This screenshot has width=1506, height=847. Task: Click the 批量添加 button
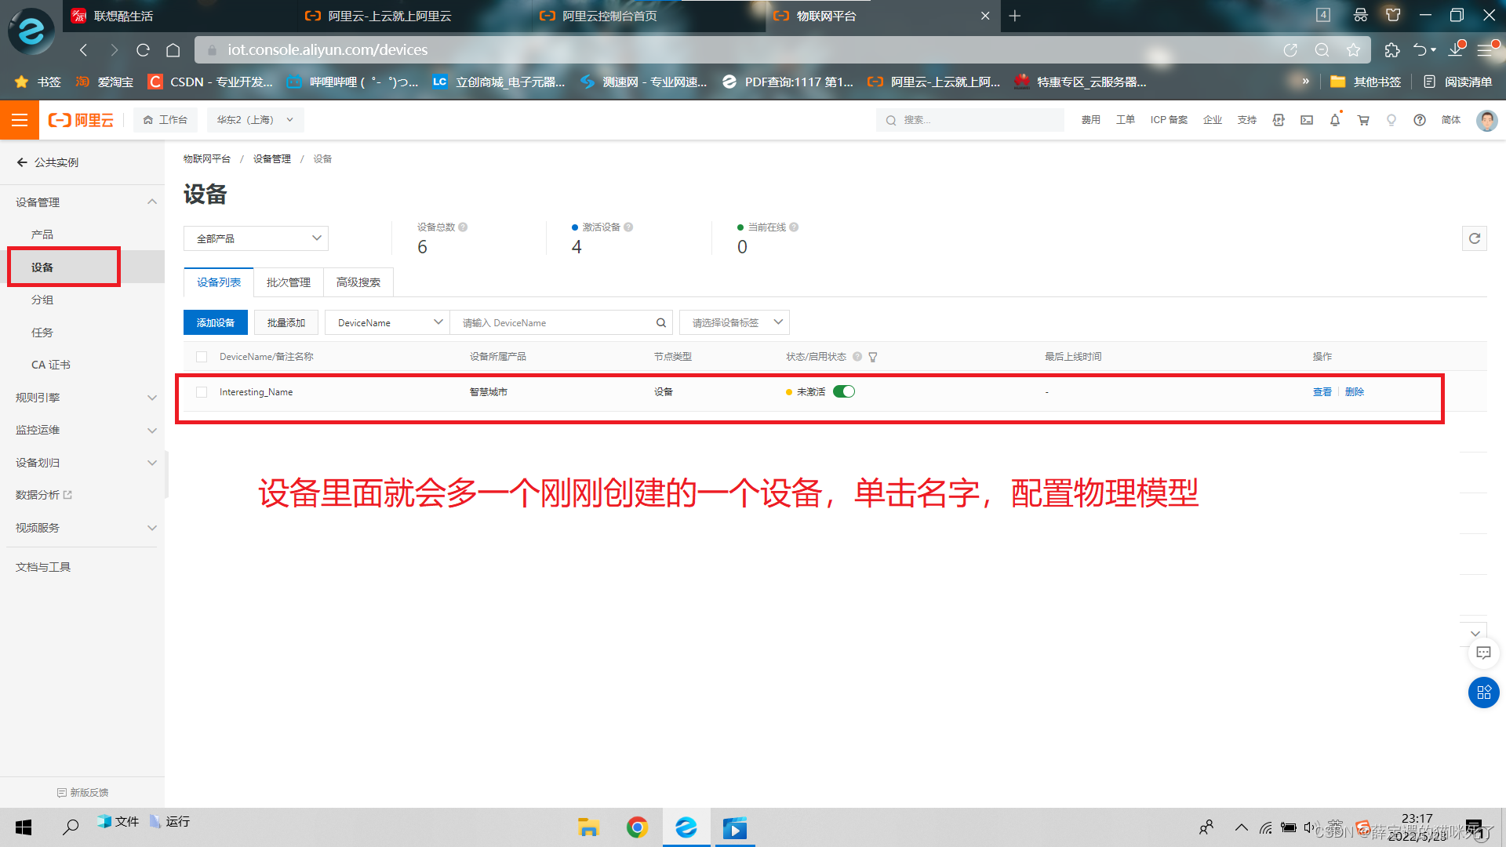point(286,323)
